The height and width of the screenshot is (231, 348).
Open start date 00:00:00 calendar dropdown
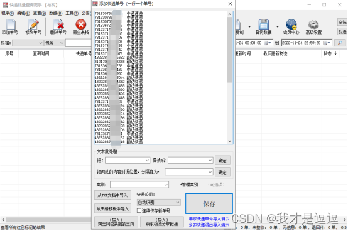coord(268,43)
